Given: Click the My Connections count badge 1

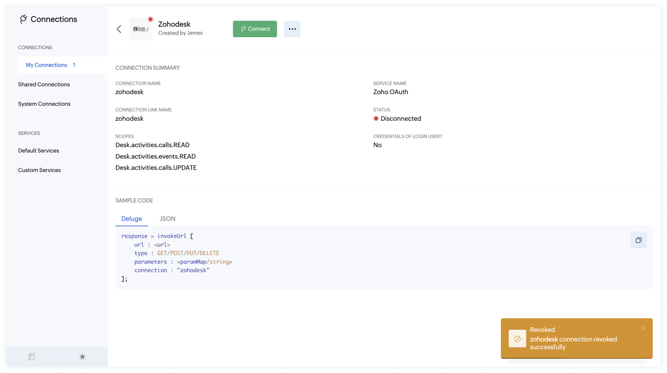Looking at the screenshot, I should [74, 65].
